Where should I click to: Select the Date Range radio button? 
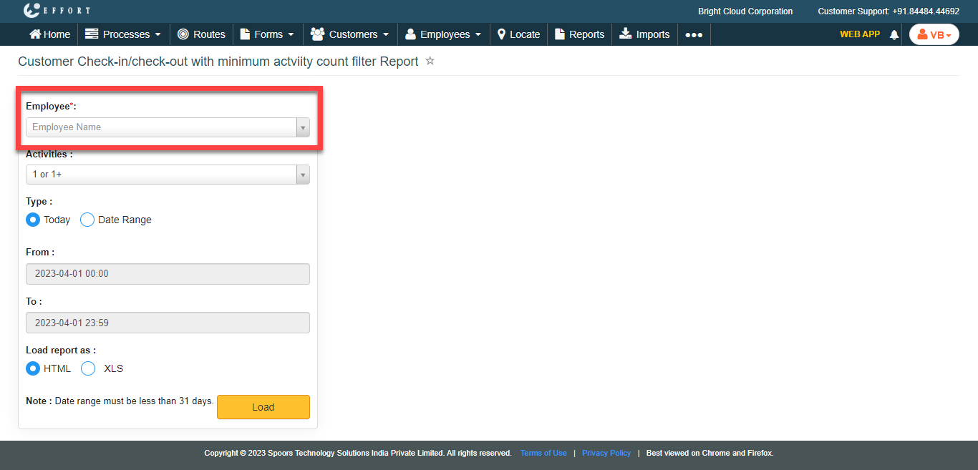point(87,220)
